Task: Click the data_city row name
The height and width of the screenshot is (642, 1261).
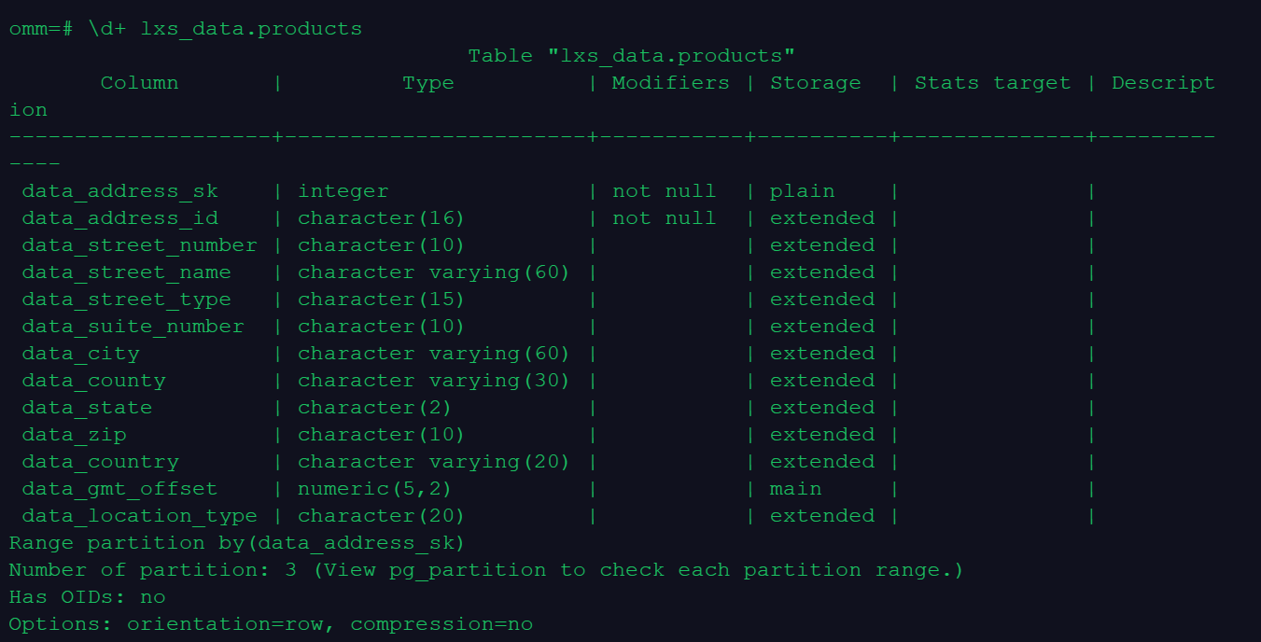Action: point(80,354)
